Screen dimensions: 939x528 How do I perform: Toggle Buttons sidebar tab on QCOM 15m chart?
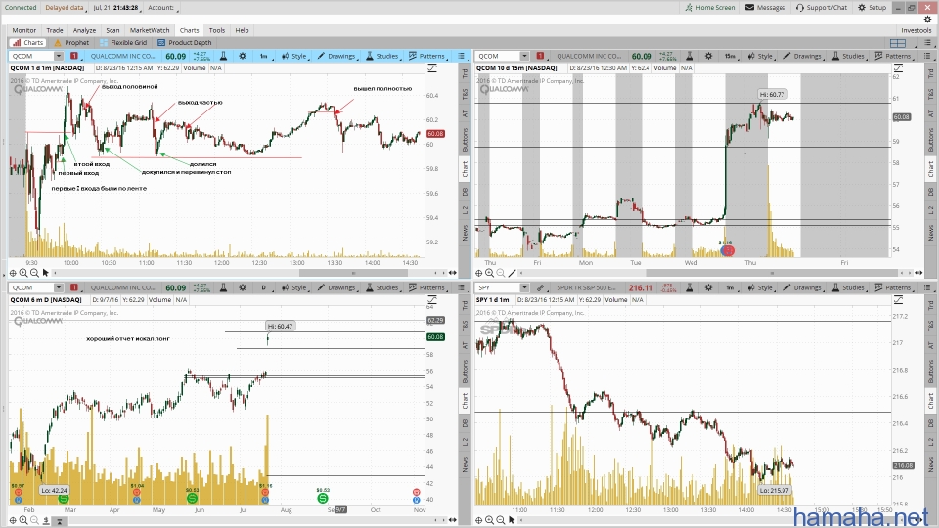[930, 140]
